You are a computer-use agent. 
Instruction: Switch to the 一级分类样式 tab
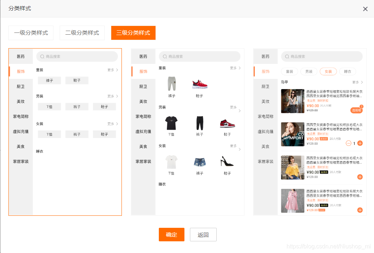[31, 32]
